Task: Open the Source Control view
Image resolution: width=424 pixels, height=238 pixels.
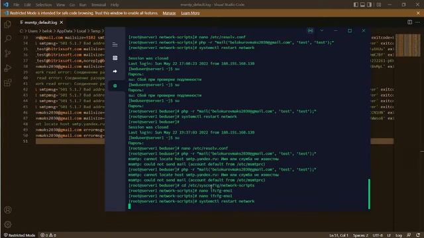Action: [8, 53]
